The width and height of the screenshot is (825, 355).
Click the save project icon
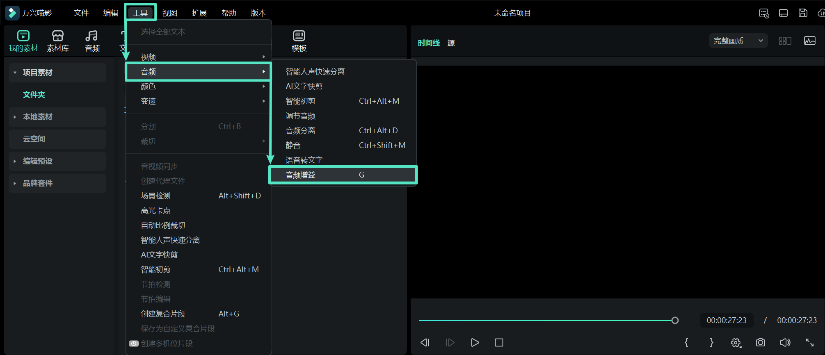(803, 13)
